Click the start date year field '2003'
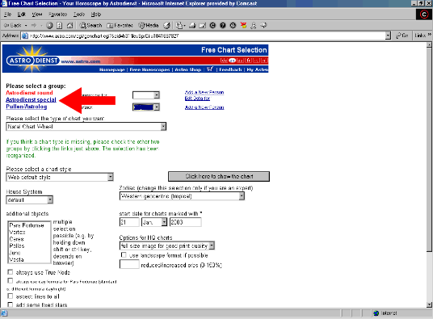This screenshot has height=319, width=433. tap(185, 222)
